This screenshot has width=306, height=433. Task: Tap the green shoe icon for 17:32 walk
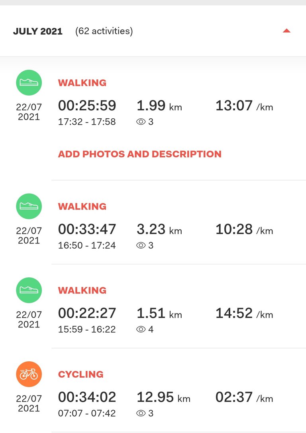tap(29, 82)
